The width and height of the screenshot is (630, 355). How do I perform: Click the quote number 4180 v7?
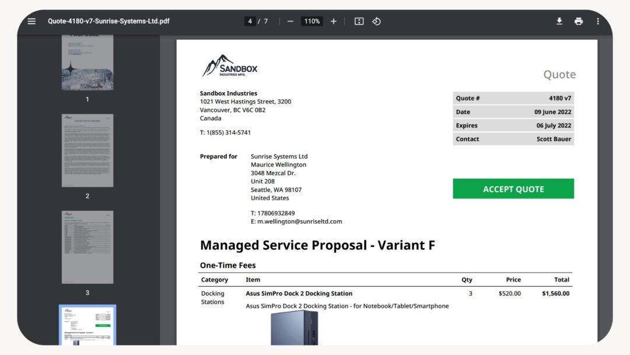point(559,98)
